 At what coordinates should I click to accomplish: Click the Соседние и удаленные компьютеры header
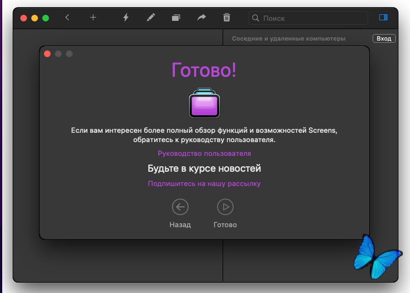point(289,38)
